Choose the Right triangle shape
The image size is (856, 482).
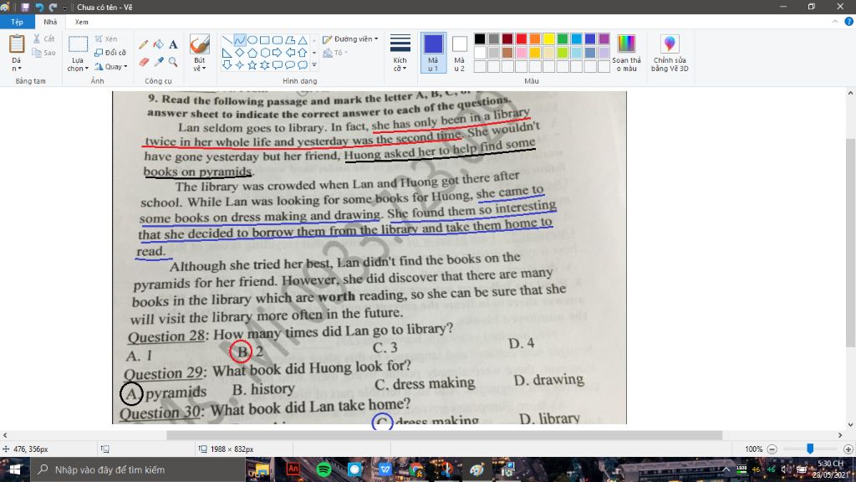[x=227, y=53]
